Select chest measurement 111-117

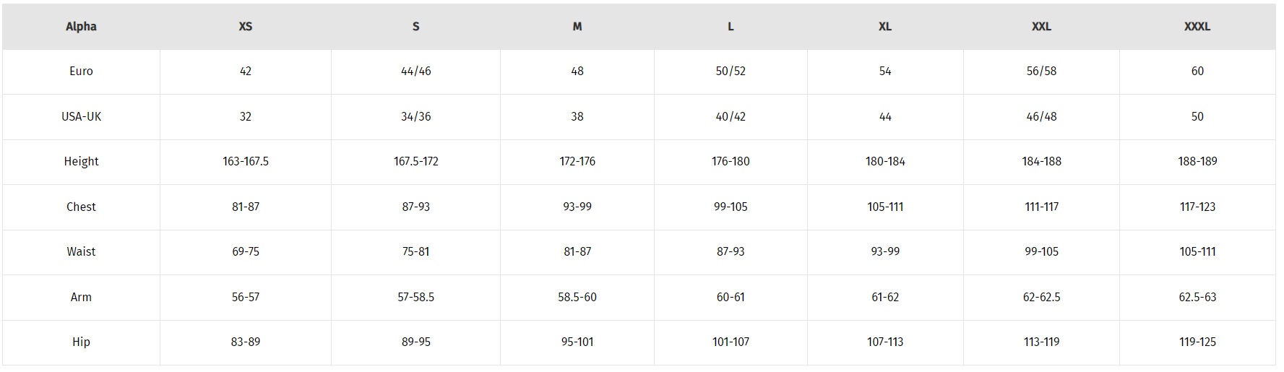pos(1041,207)
